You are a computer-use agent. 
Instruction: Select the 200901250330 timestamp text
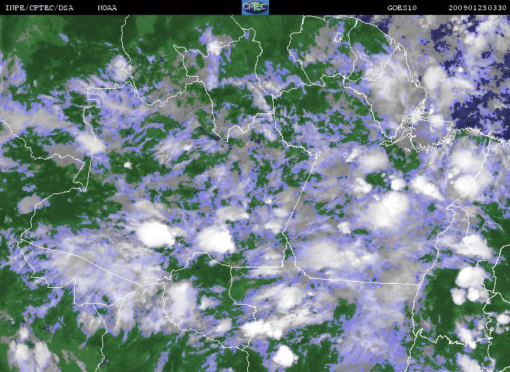[x=477, y=7]
